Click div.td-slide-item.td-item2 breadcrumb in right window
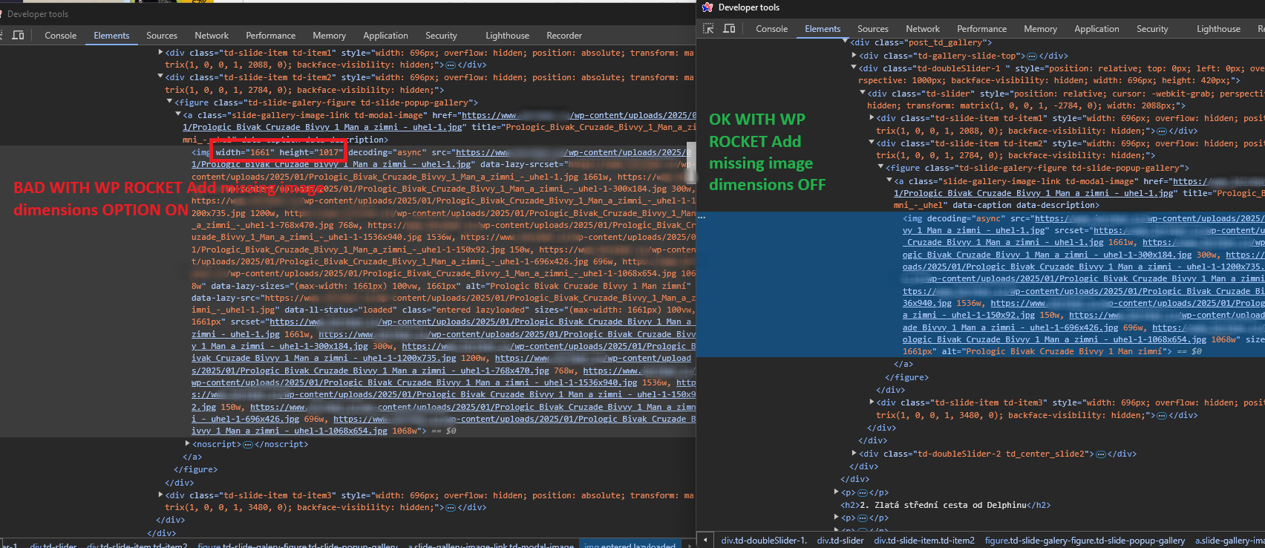The height and width of the screenshot is (548, 1265). coord(924,541)
